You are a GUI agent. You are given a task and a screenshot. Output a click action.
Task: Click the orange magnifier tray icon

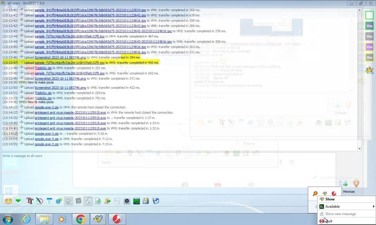[x=315, y=194]
